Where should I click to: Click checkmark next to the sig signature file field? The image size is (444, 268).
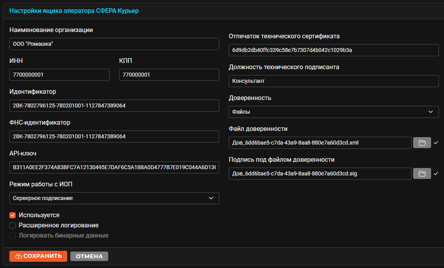[436, 173]
